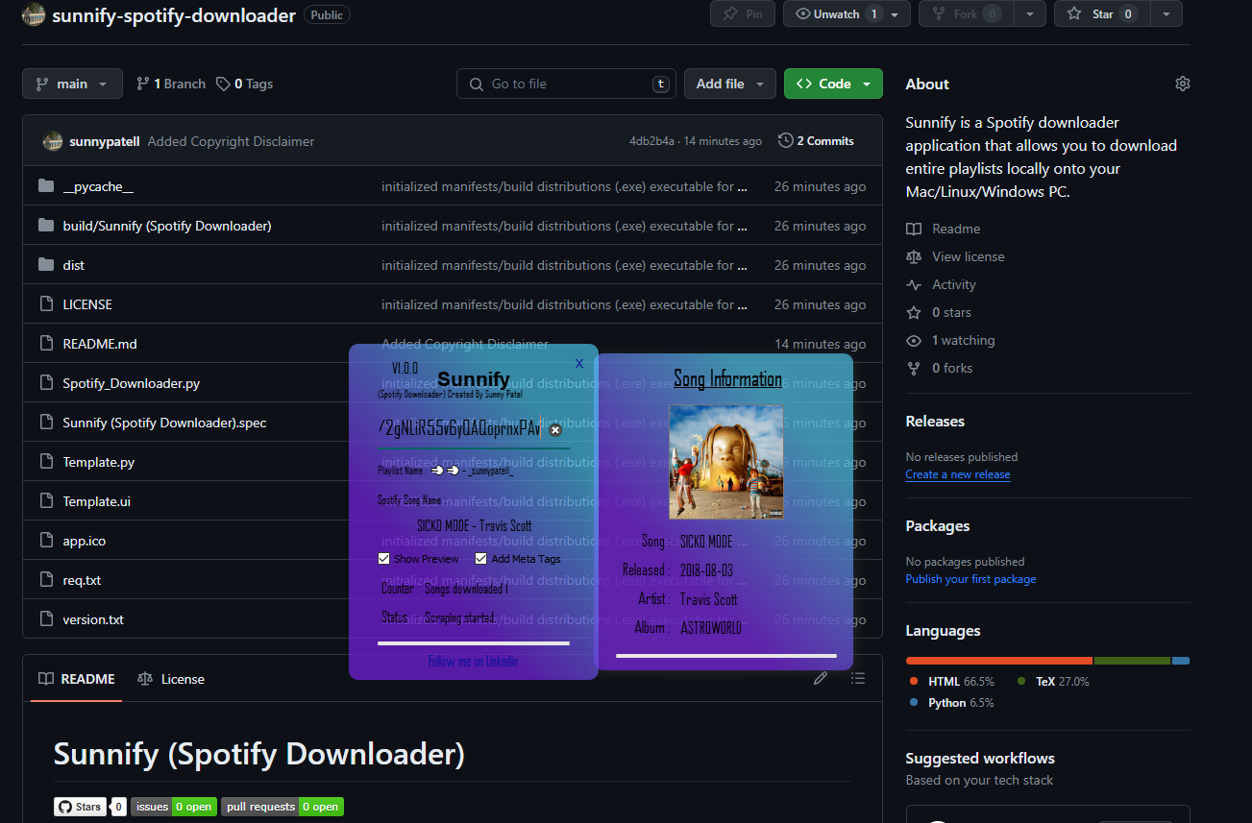Click the stars icon in About sidebar
This screenshot has width=1252, height=823.
coord(914,312)
